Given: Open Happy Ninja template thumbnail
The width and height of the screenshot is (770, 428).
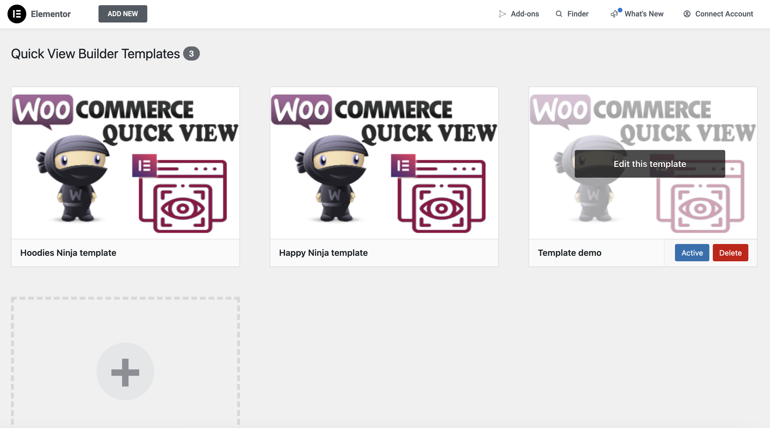Looking at the screenshot, I should pos(384,163).
